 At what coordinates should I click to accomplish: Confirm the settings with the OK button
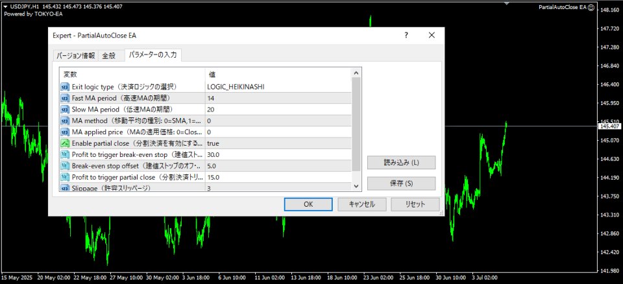(x=308, y=204)
